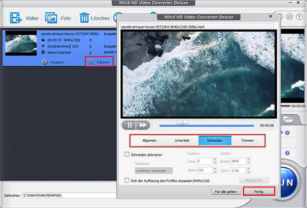Viewport: 307px width, 208px height.
Task: Click the Oben input field showing 210
Action: click(x=205, y=170)
